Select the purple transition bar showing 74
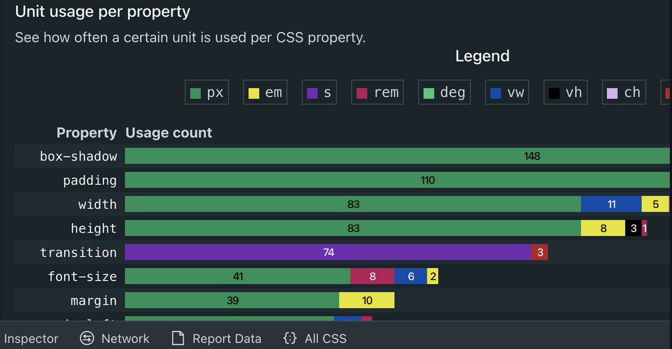672x349 pixels. pyautogui.click(x=328, y=252)
